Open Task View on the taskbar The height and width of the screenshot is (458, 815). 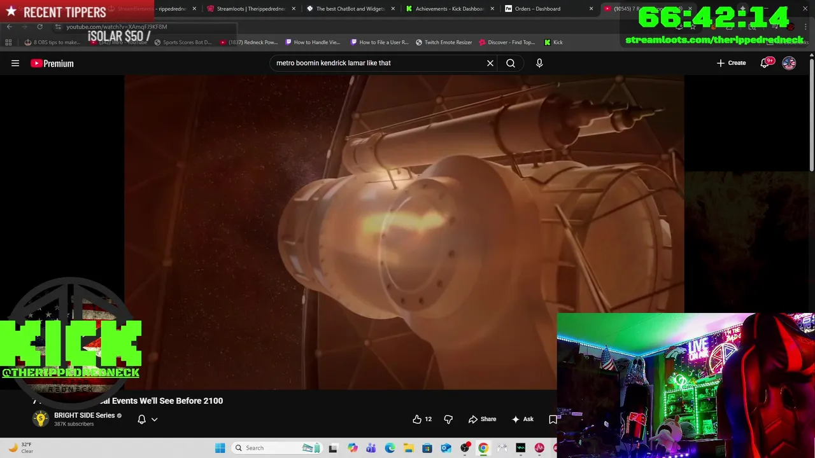tap(332, 448)
